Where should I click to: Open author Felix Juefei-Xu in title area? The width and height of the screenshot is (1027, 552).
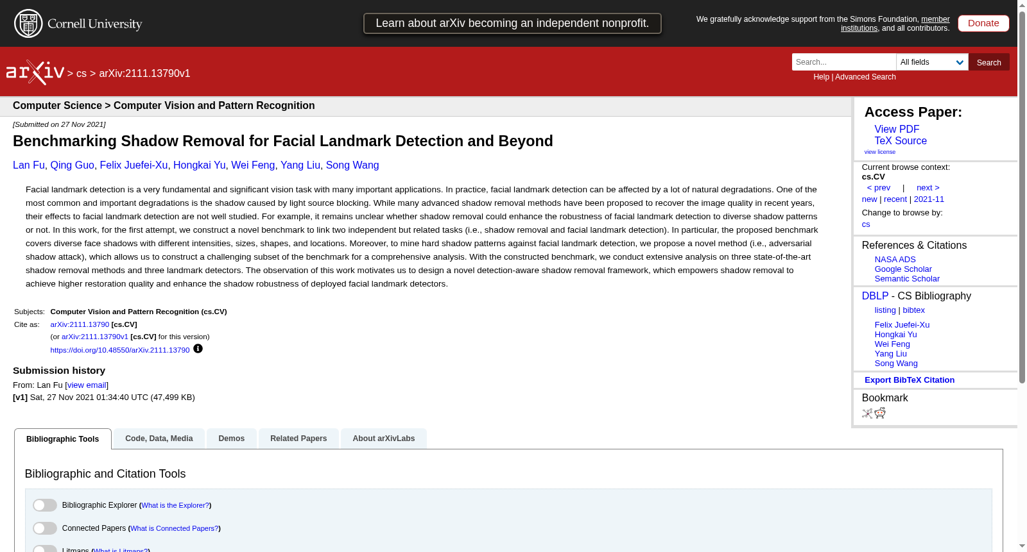[134, 165]
